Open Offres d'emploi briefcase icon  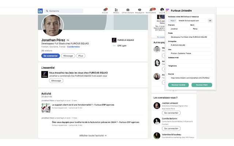coord(128,11)
